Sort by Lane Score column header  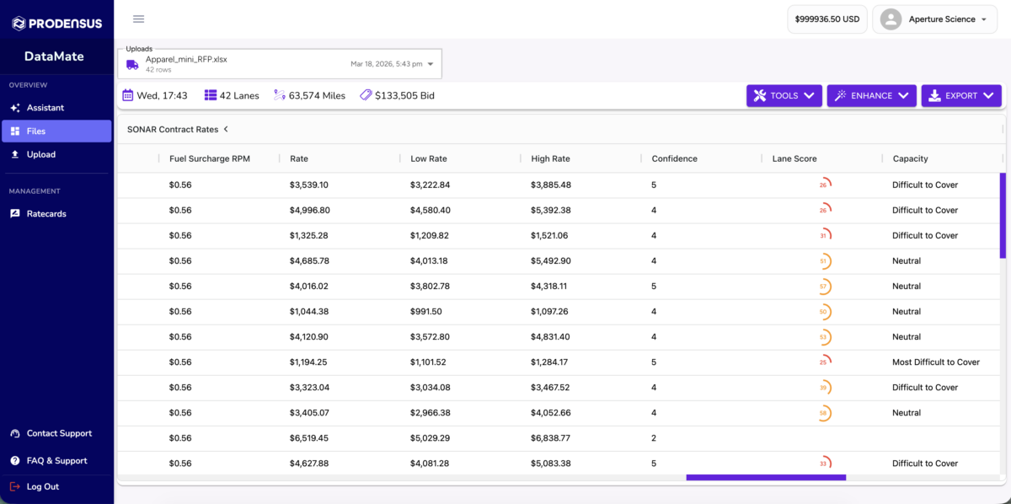[794, 158]
